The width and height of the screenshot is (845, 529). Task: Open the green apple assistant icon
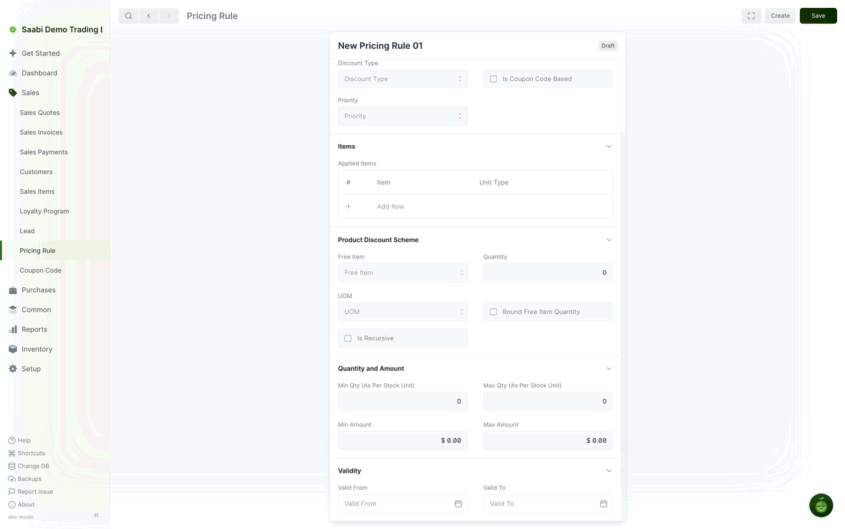[x=821, y=506]
